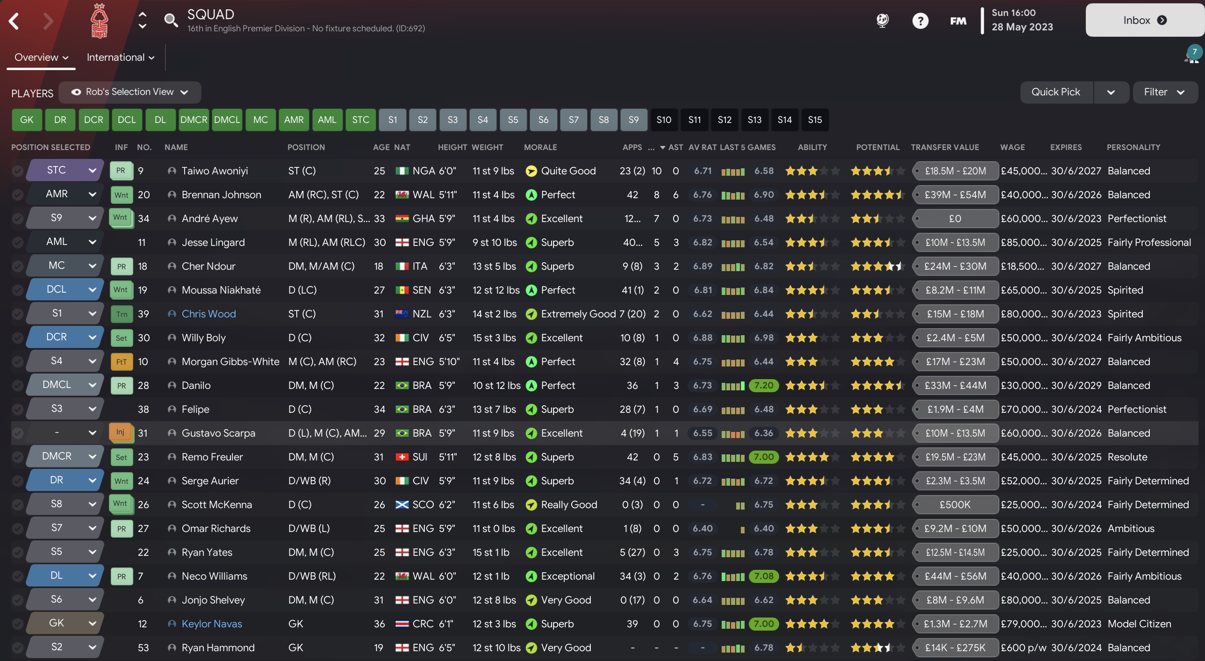Toggle selection checkbox for Keylor Navas
Image resolution: width=1205 pixels, height=661 pixels.
click(17, 624)
